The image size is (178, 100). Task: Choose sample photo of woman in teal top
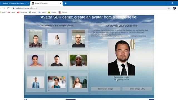57,82
